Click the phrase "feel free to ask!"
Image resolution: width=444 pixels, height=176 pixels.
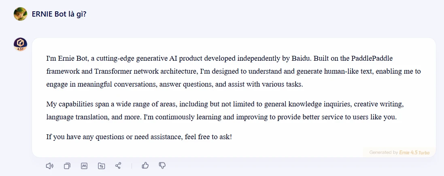click(208, 137)
